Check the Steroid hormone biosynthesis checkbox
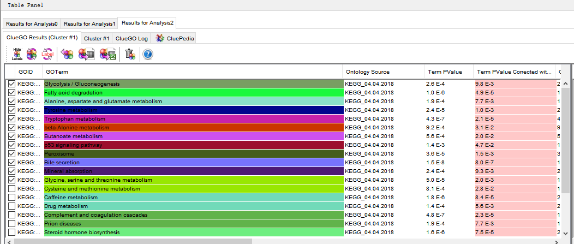This screenshot has height=244, width=574. 11,233
